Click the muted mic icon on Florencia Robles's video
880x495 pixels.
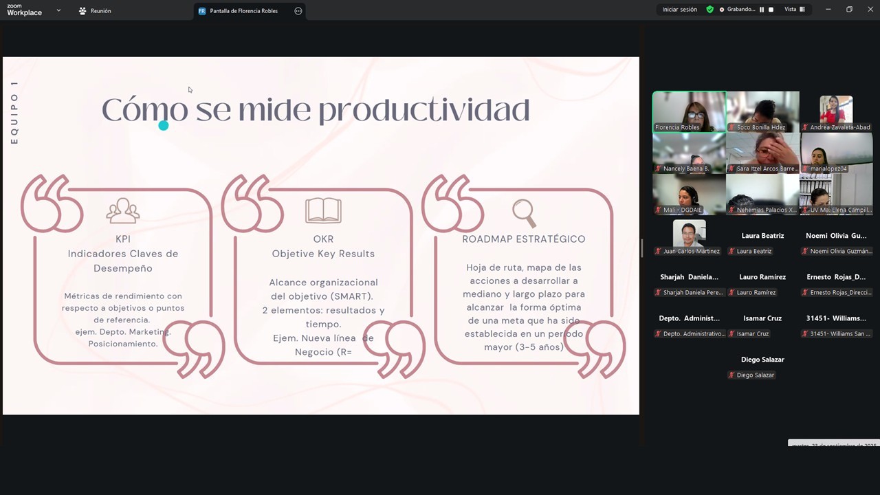coord(659,127)
